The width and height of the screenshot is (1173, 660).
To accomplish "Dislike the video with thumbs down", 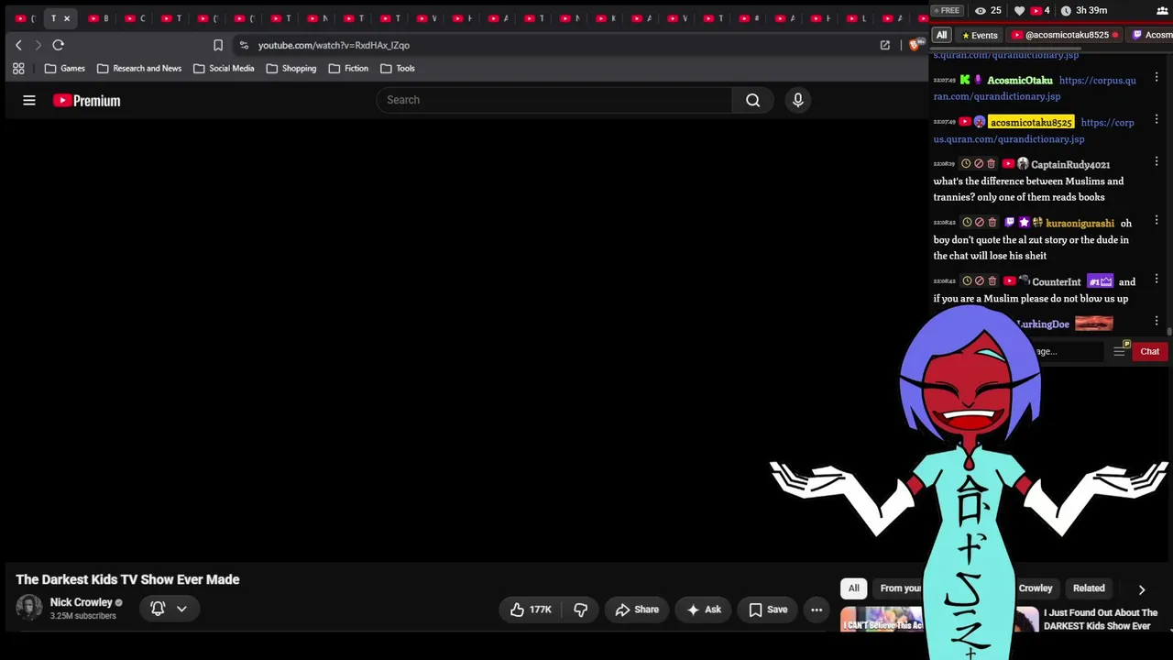I will point(581,610).
